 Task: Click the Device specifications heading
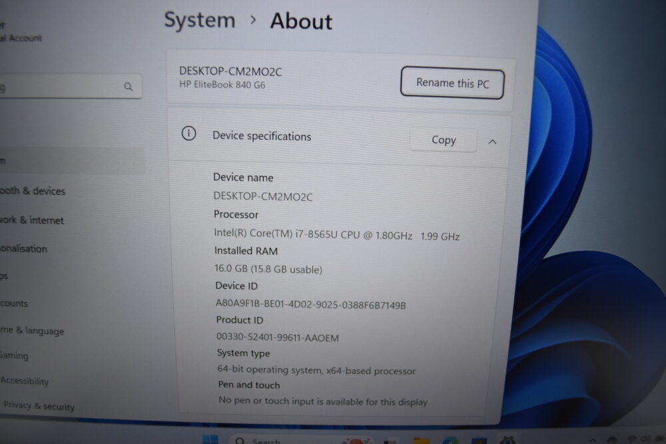[262, 136]
